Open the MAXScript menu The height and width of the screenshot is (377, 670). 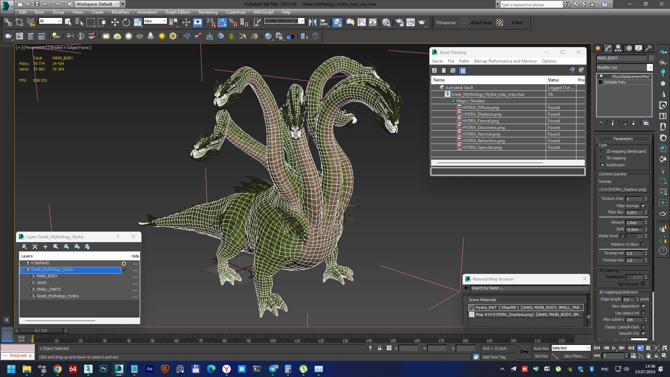(x=263, y=12)
